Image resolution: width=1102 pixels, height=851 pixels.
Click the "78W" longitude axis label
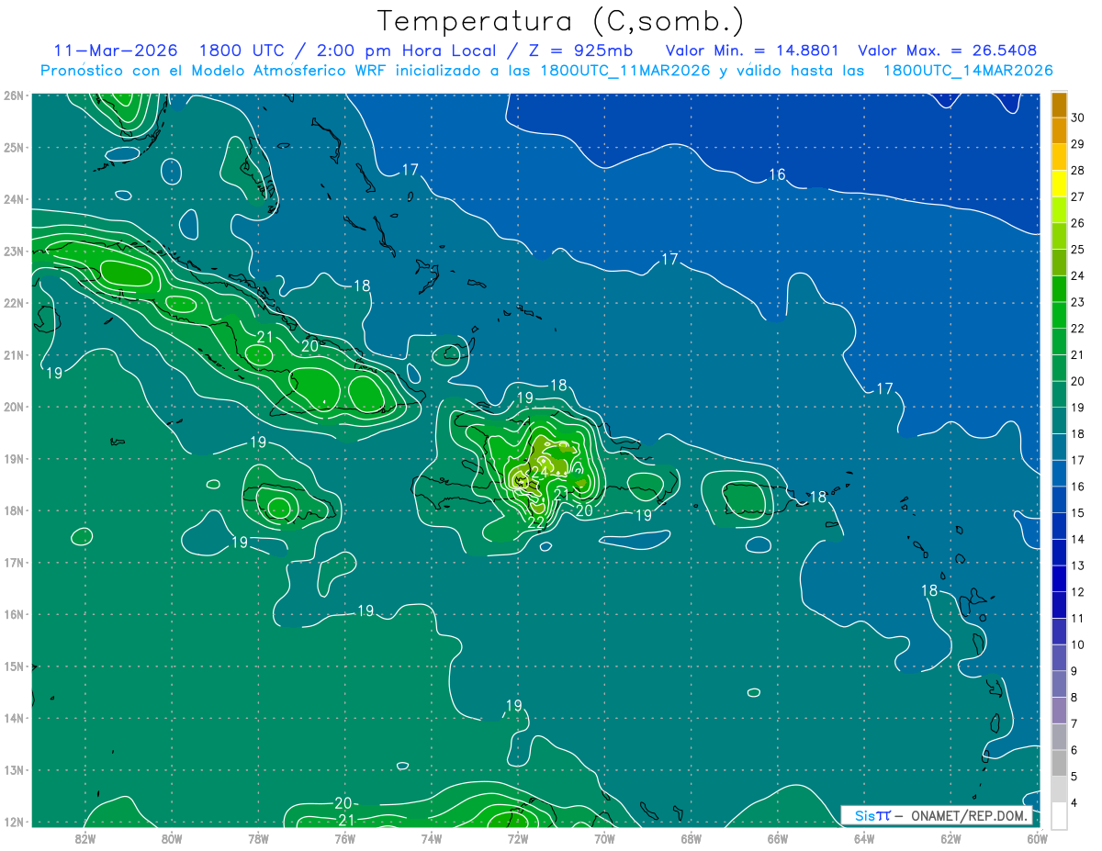[x=258, y=837]
